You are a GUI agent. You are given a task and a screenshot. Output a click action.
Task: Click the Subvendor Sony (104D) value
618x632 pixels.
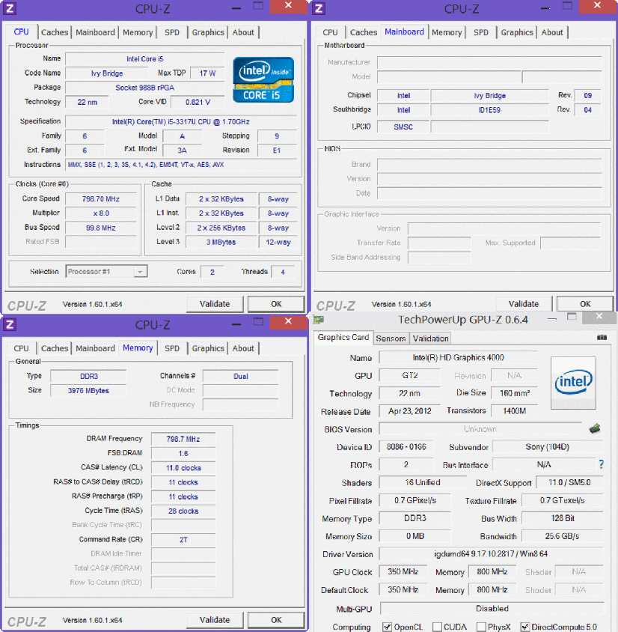(x=548, y=447)
